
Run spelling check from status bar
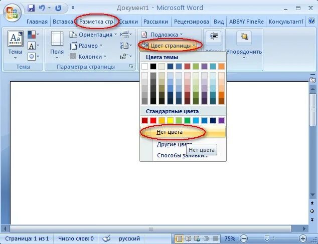click(106, 238)
